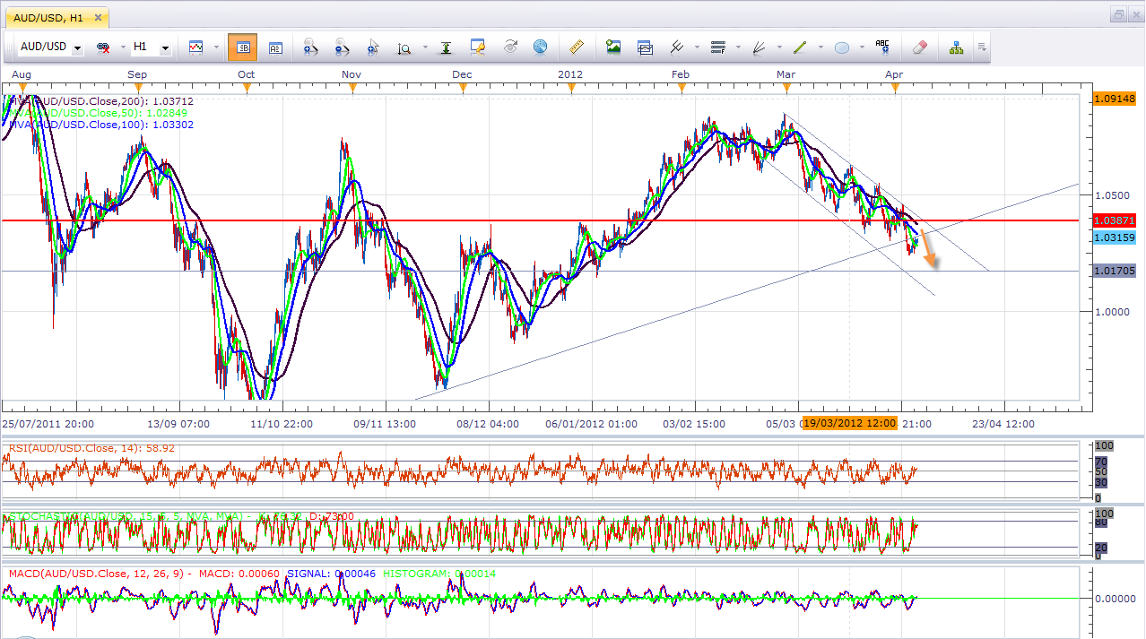This screenshot has width=1146, height=639.
Task: Click the orange 19/03/2012 12:00 date label
Action: pos(850,423)
